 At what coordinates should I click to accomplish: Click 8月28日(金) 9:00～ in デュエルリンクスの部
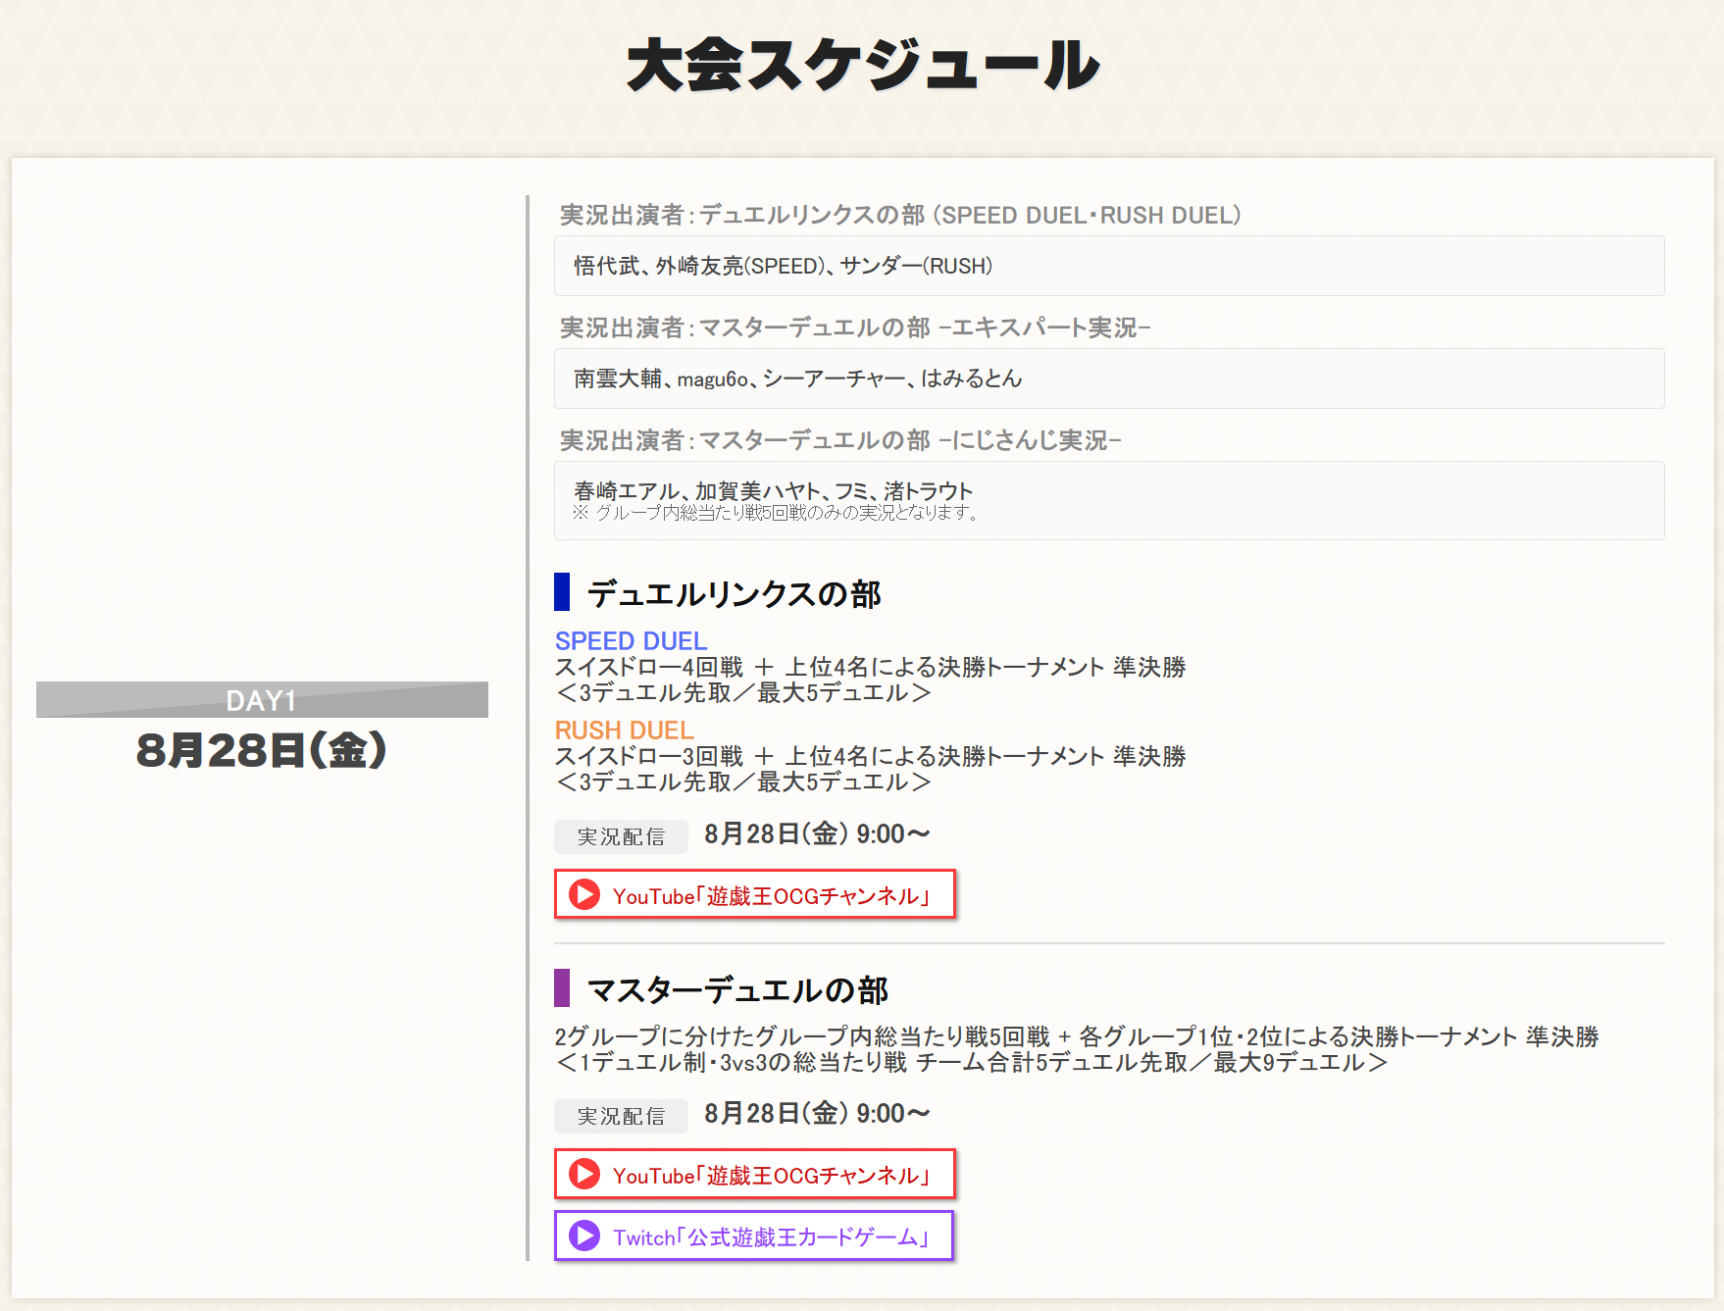click(x=817, y=834)
